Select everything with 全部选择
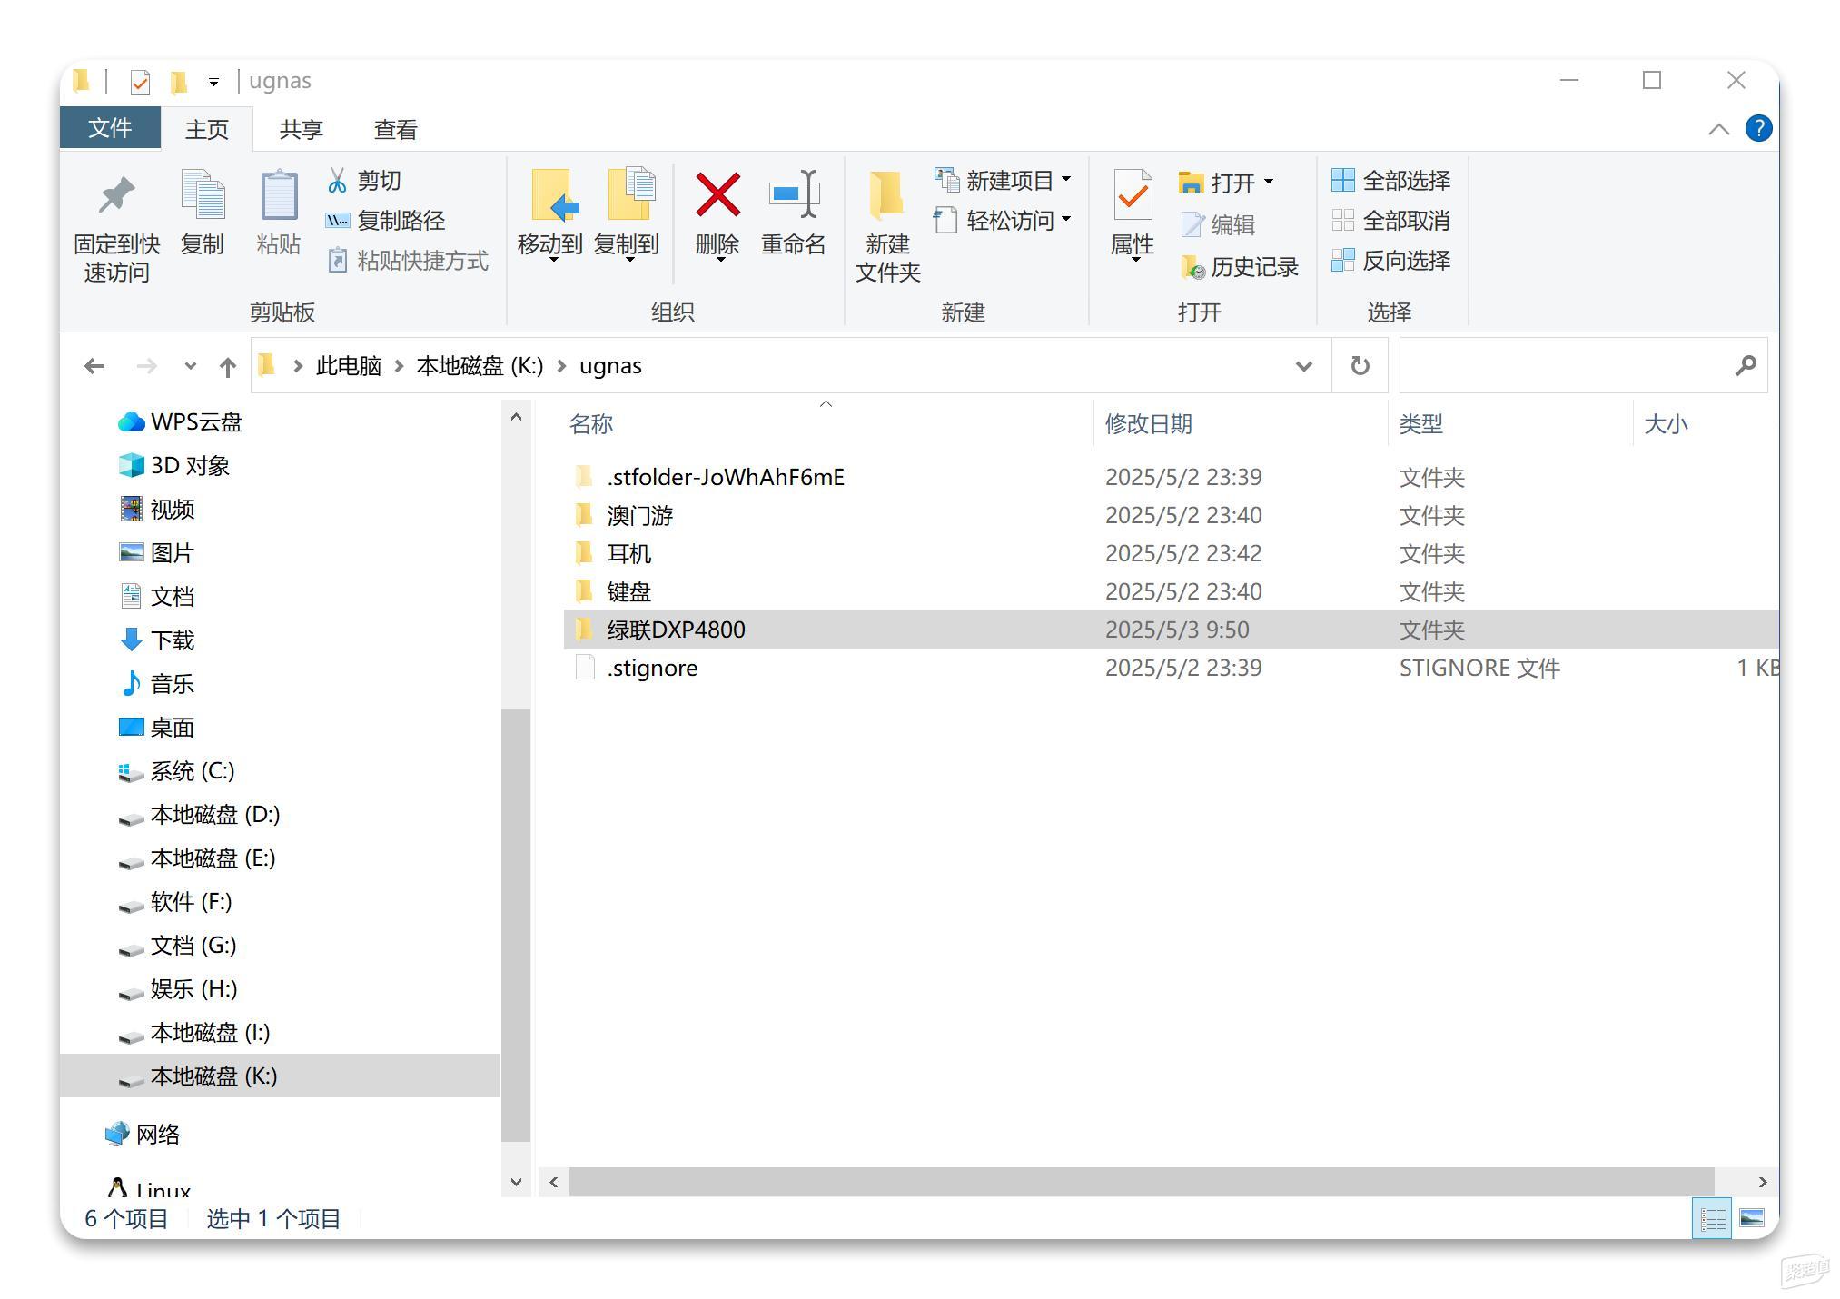 click(x=1390, y=181)
